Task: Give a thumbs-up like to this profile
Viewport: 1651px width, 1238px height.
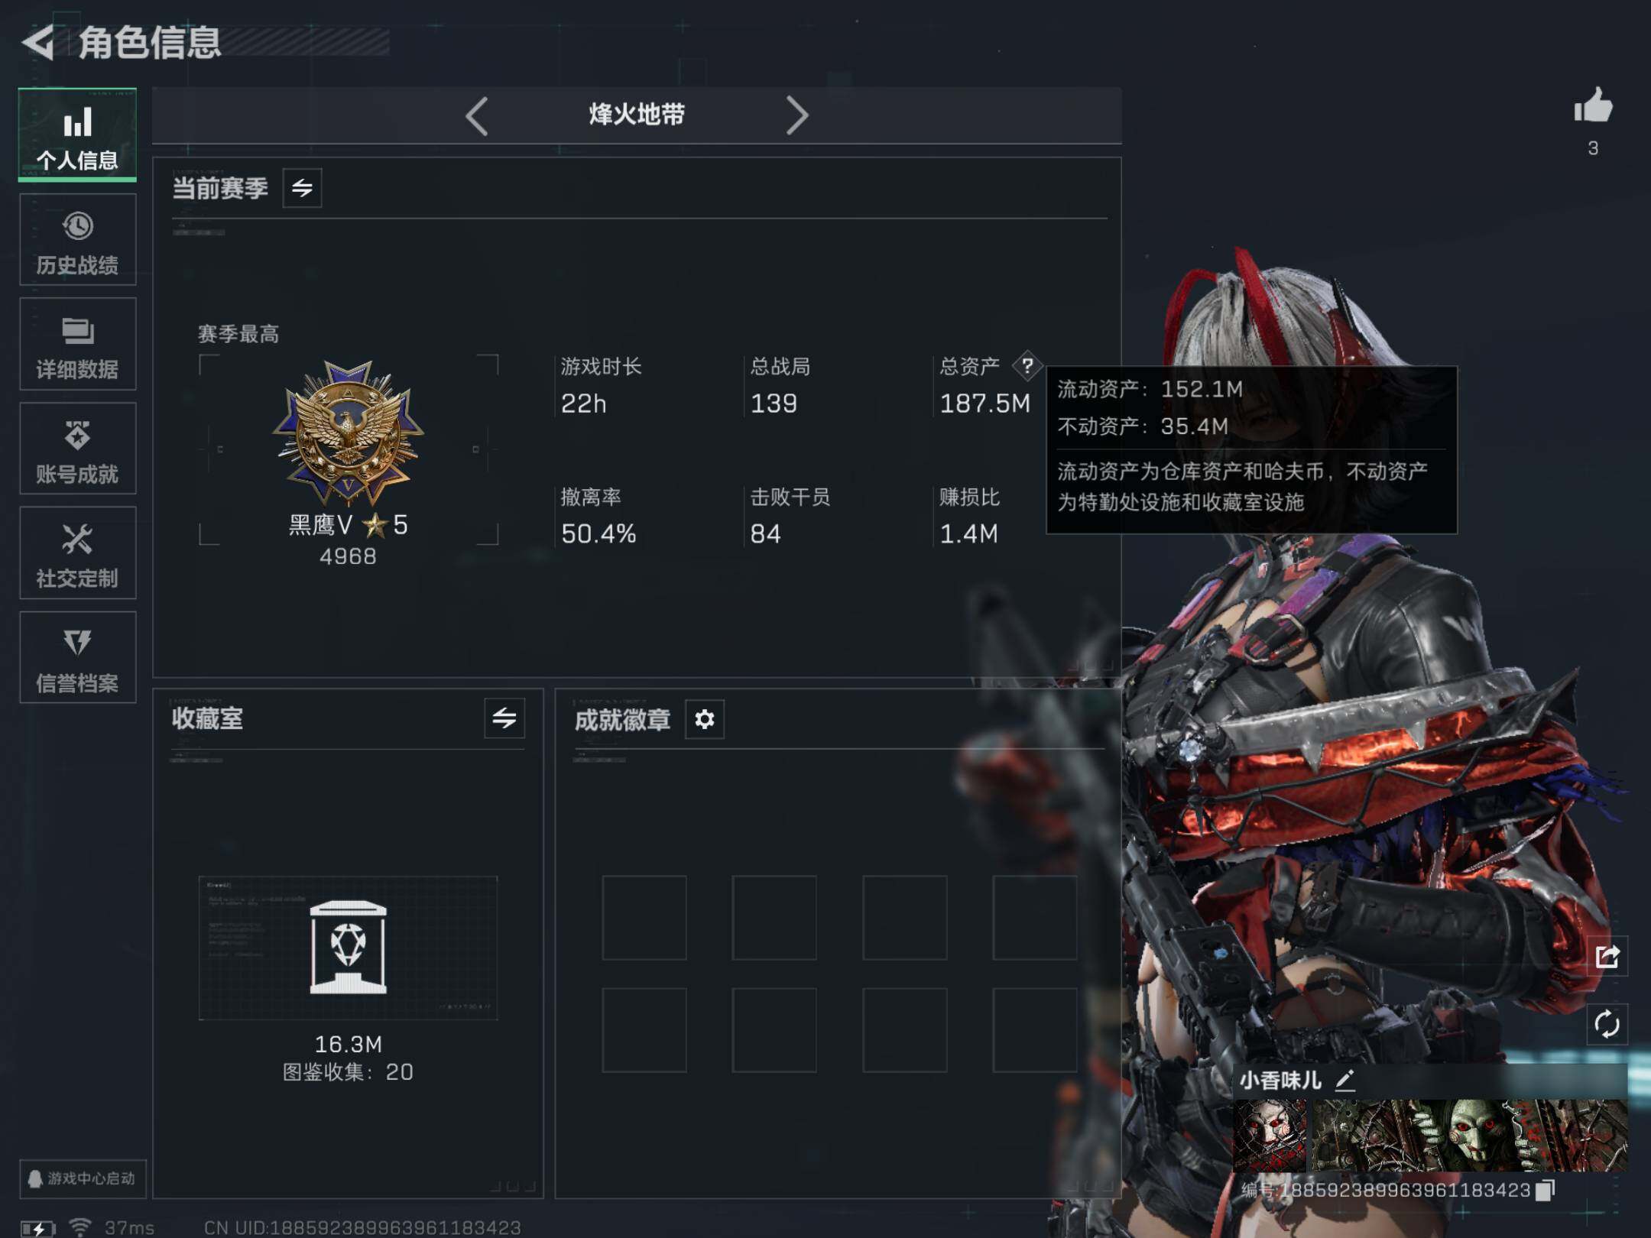Action: coord(1593,105)
